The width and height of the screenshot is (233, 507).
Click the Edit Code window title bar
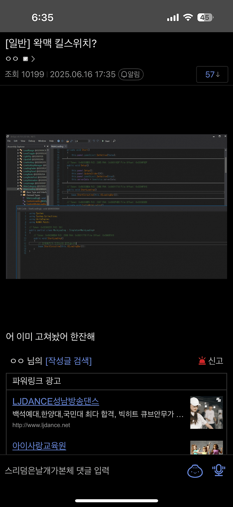(121, 208)
